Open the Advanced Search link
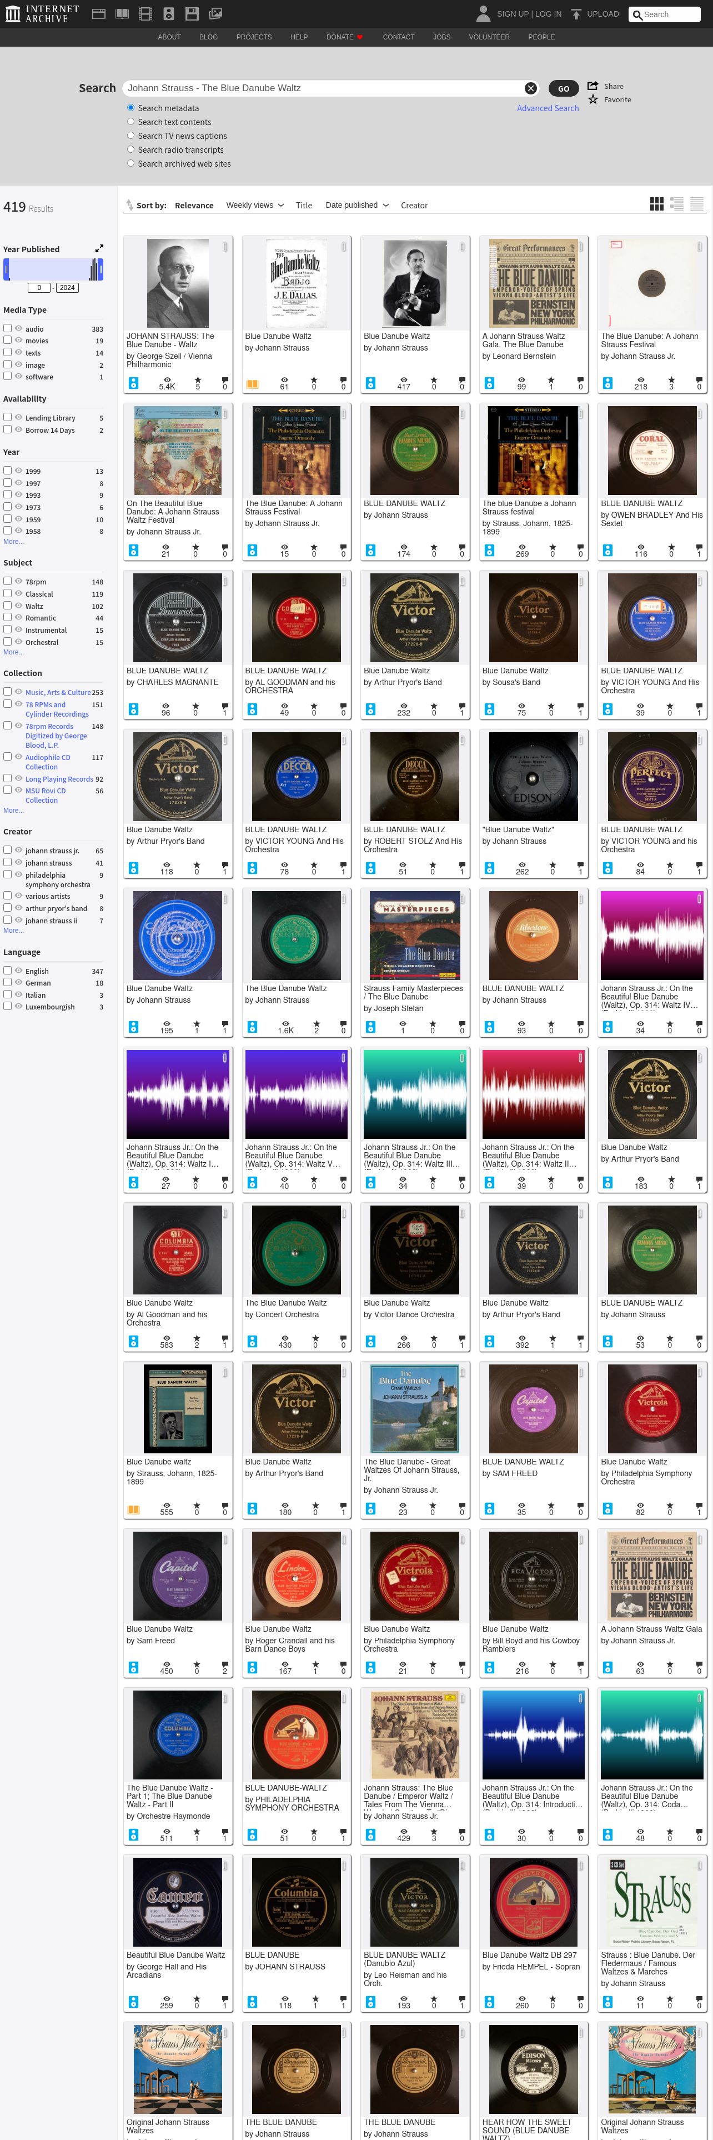The height and width of the screenshot is (2140, 713). (548, 108)
